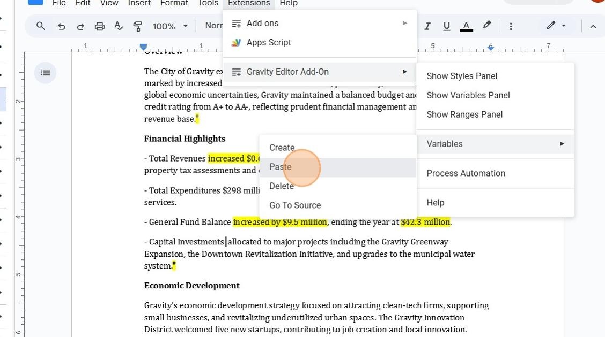Click the Gravity Editor Add-On list icon
This screenshot has width=605, height=337.
[x=236, y=72]
